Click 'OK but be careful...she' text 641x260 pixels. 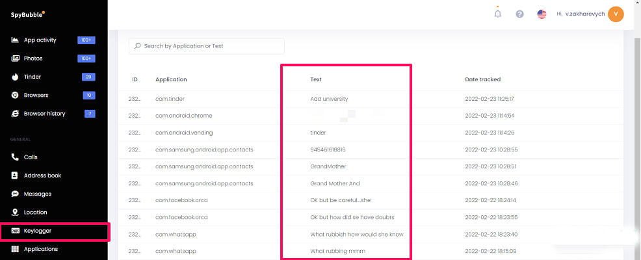[x=341, y=200]
